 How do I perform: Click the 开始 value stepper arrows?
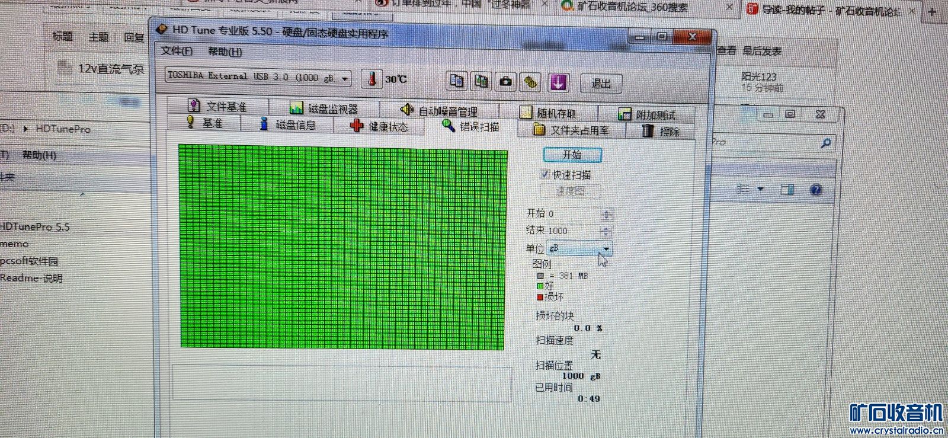click(606, 214)
